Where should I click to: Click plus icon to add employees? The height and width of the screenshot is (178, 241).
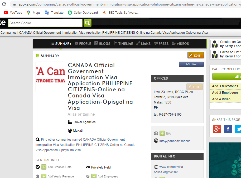coord(94,176)
